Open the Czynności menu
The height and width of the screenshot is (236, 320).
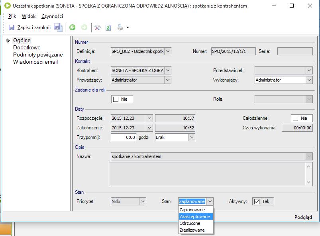pos(52,16)
